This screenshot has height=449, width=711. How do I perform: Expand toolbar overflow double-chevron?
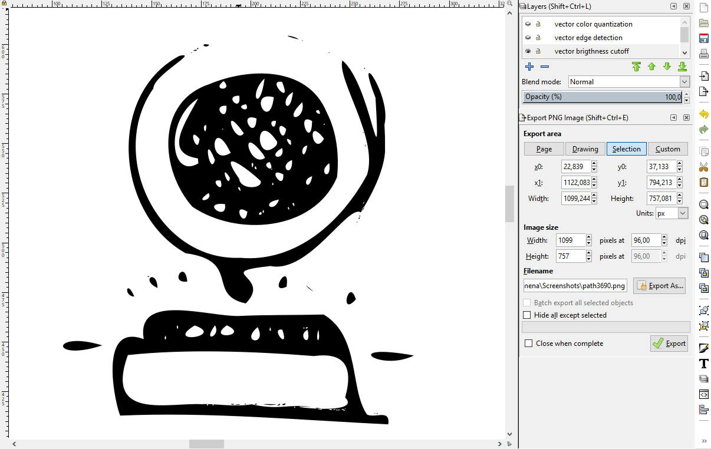click(x=703, y=441)
